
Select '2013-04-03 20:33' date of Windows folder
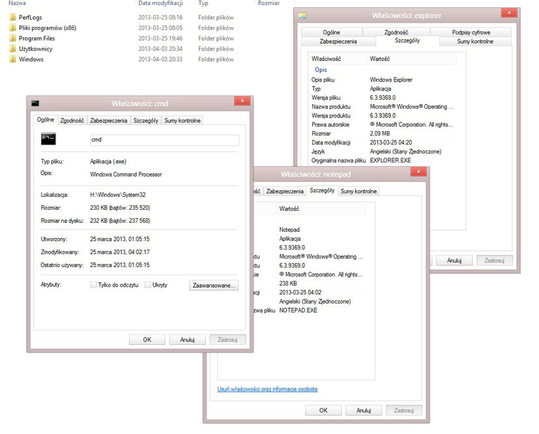(x=160, y=59)
